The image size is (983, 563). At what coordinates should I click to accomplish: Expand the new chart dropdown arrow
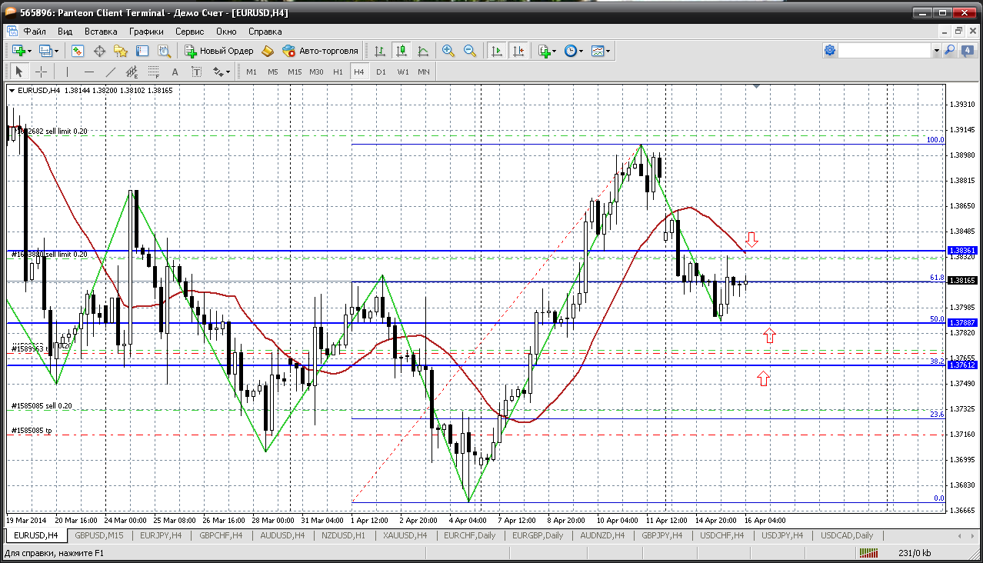[x=29, y=51]
